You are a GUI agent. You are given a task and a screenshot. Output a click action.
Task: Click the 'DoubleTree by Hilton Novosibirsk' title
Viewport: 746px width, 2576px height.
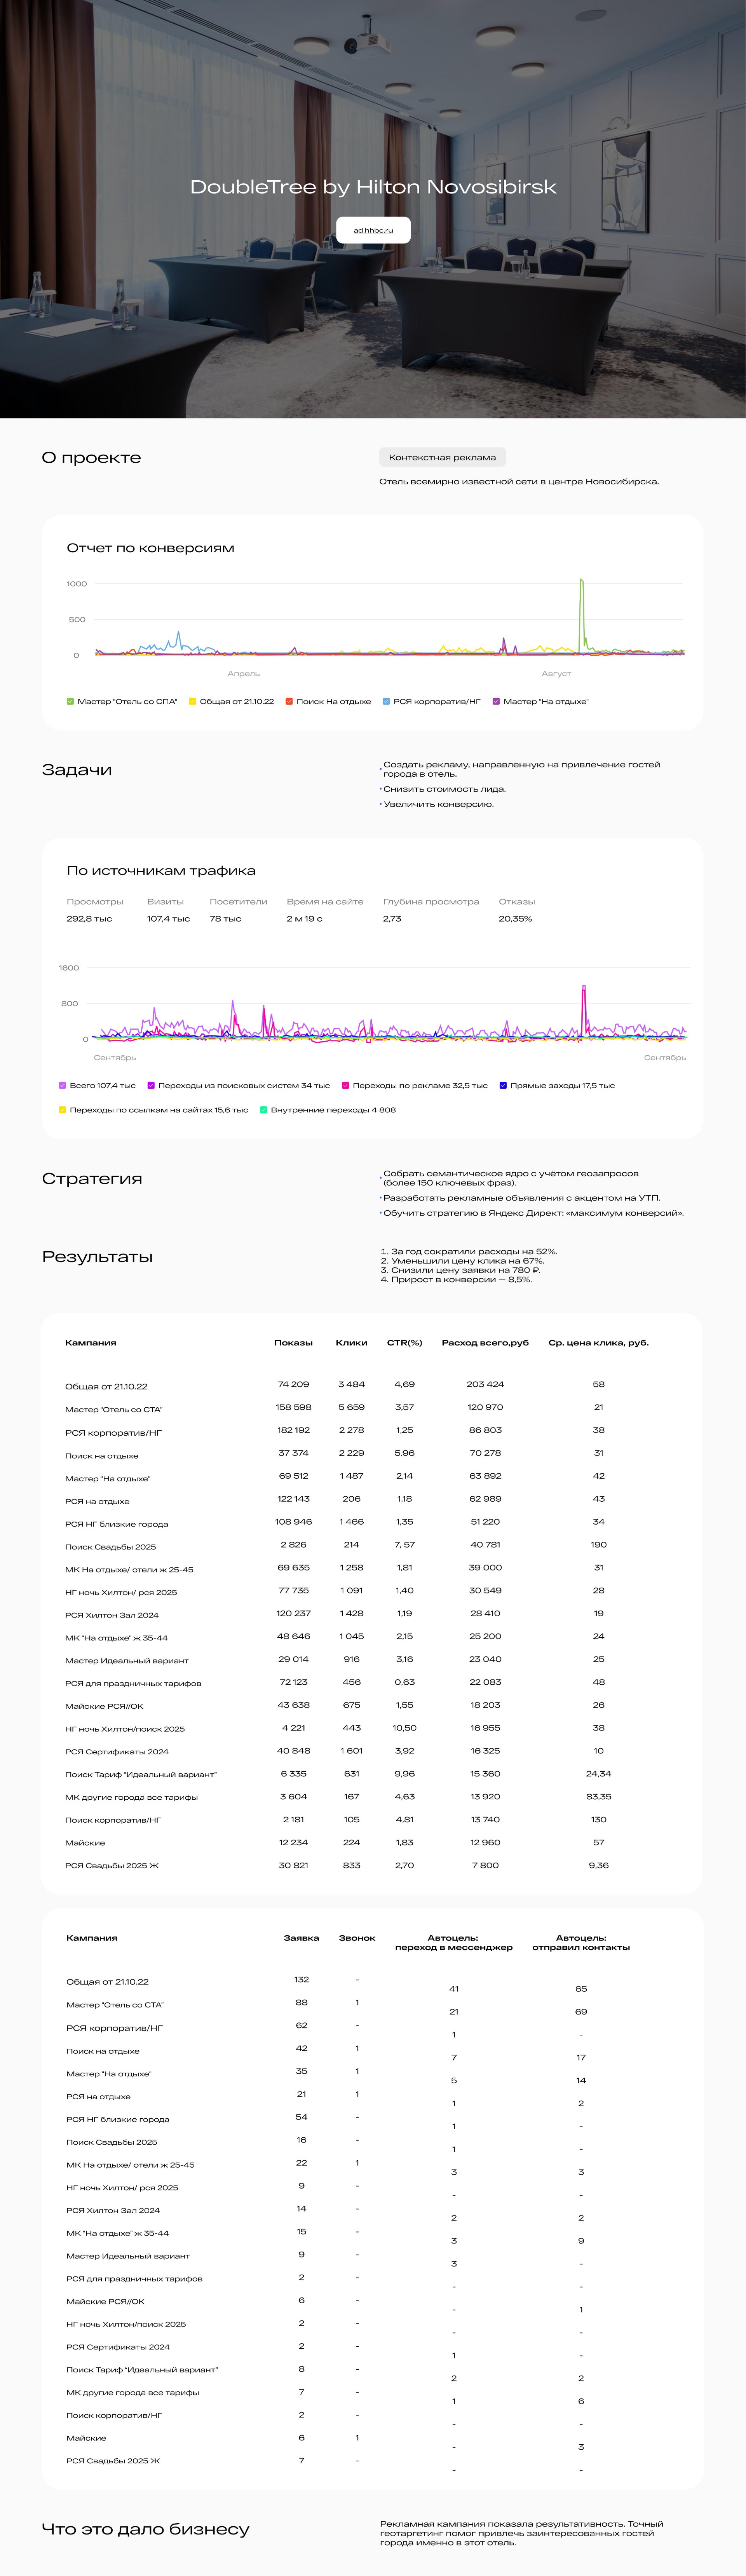point(373,187)
